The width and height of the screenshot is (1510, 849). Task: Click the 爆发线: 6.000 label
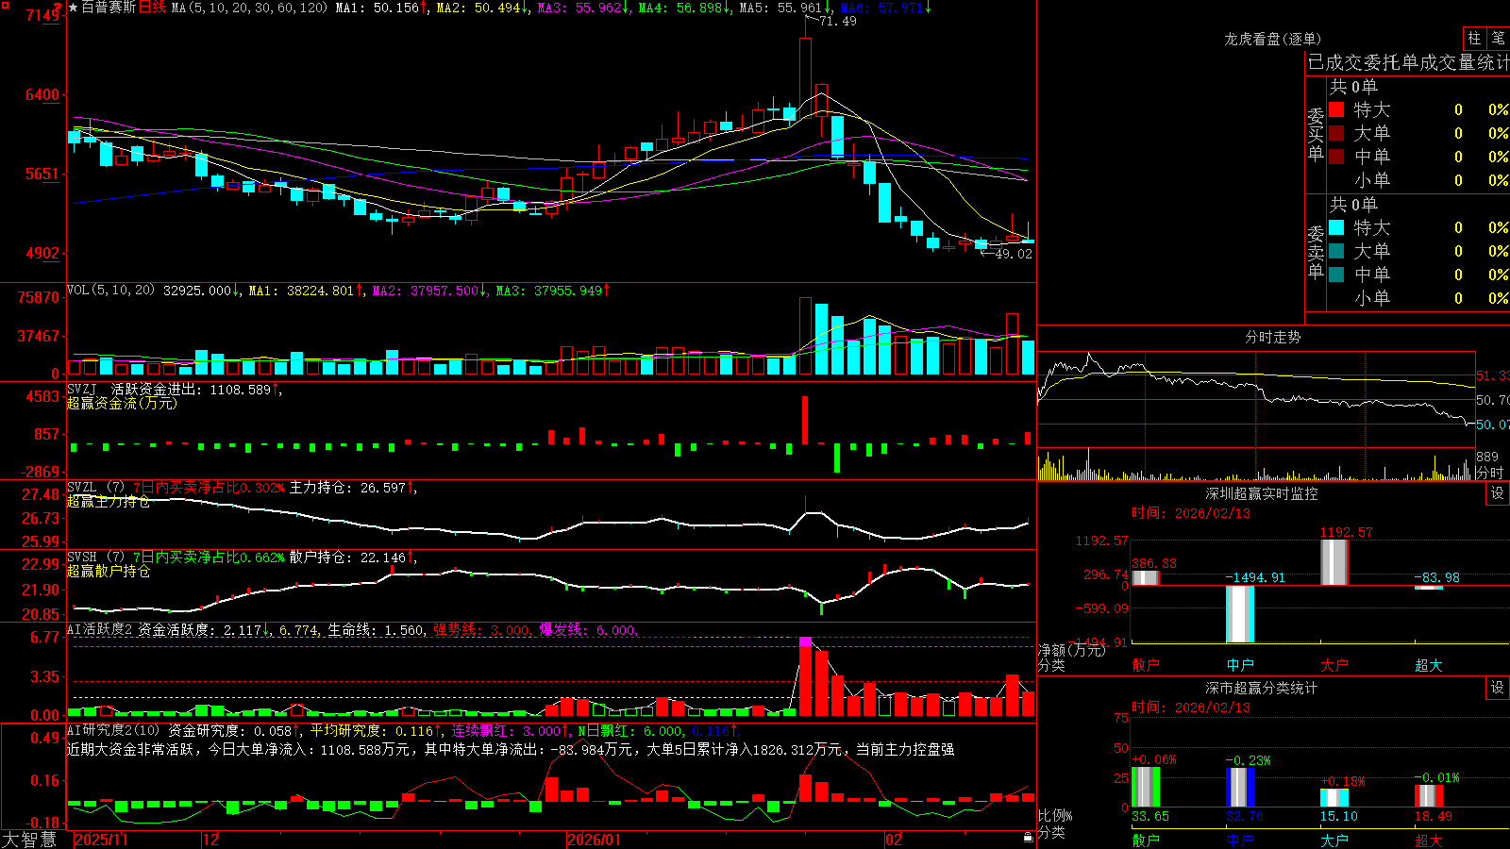point(588,629)
